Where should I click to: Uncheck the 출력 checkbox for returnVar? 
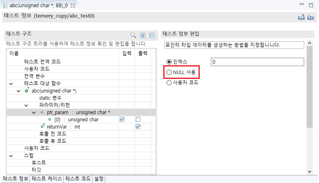pyautogui.click(x=138, y=127)
